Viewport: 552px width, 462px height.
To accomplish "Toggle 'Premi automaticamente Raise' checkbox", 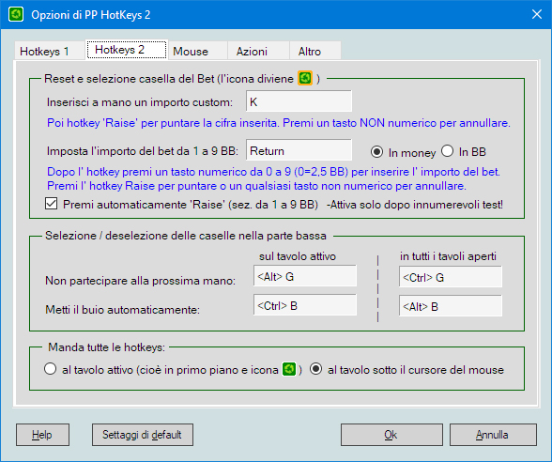I will [51, 204].
